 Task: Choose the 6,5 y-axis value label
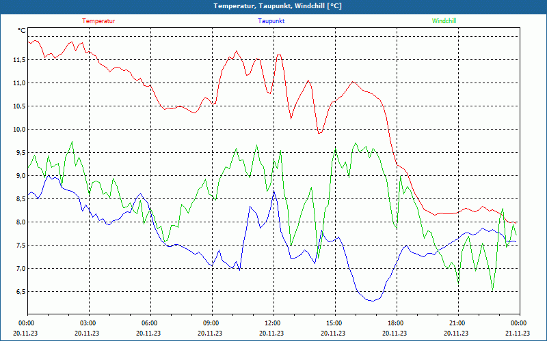pos(20,292)
